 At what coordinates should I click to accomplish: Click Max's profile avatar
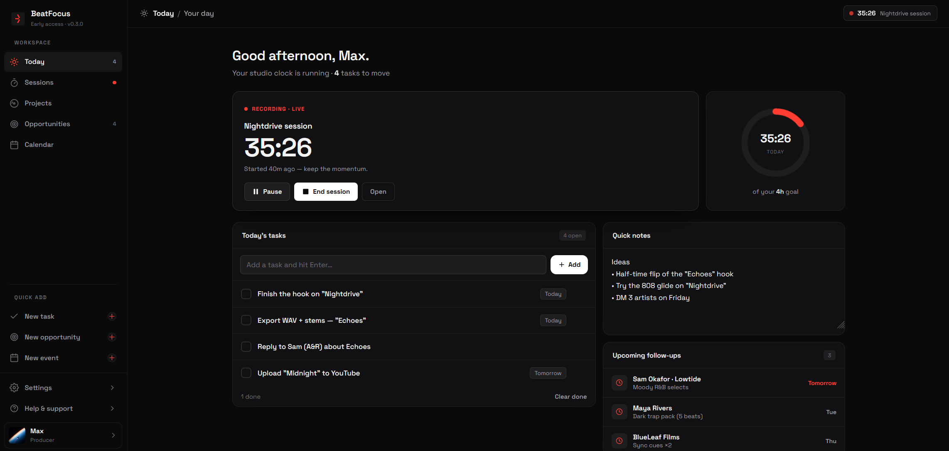point(17,435)
